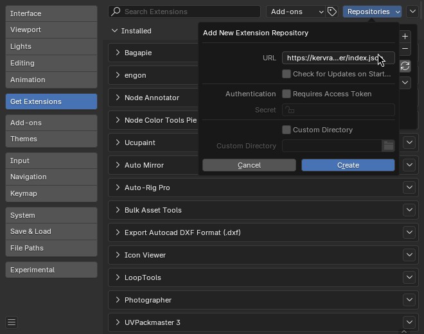Image resolution: width=424 pixels, height=334 pixels.
Task: Expand the LoopTools entry
Action: click(118, 277)
